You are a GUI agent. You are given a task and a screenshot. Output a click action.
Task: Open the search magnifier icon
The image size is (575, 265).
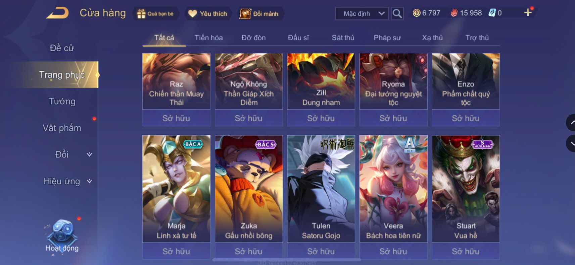[397, 14]
